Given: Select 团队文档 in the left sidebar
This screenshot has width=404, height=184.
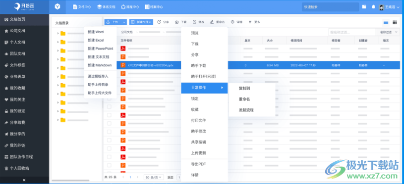Looking at the screenshot, I should [x=24, y=54].
